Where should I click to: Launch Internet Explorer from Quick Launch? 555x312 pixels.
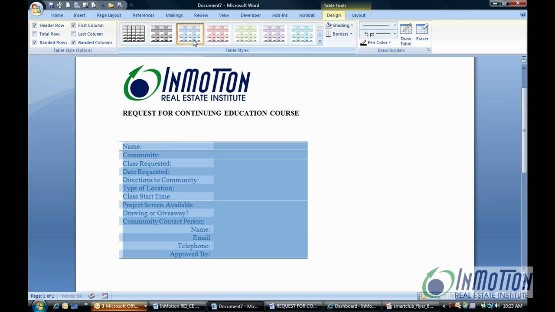click(56, 306)
